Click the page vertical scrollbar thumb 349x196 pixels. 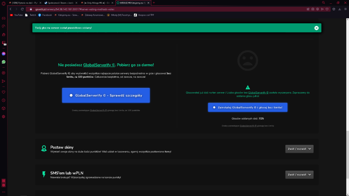348,155
